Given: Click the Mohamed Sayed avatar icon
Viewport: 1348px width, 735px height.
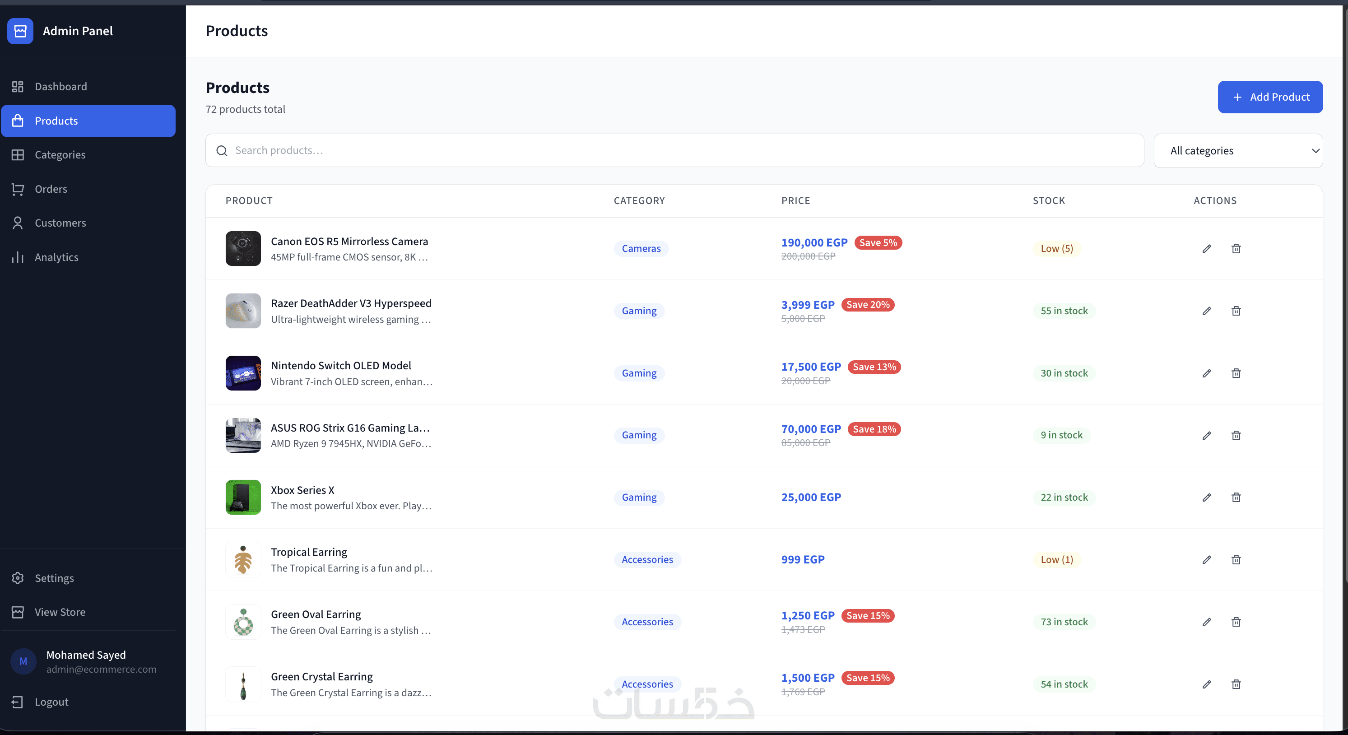Looking at the screenshot, I should [23, 662].
